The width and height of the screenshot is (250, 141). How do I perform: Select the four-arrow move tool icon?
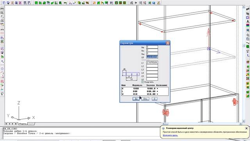tap(248, 35)
